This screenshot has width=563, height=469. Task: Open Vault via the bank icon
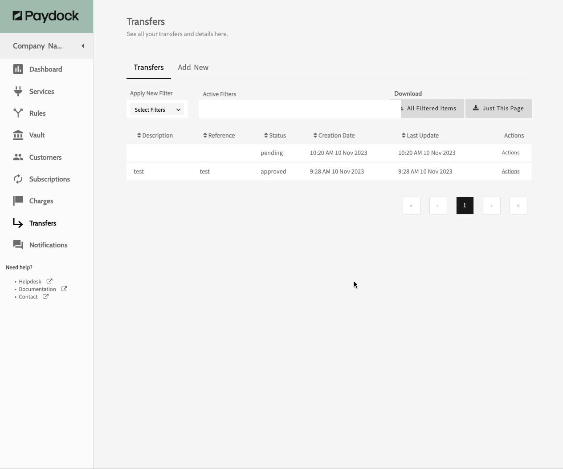18,135
